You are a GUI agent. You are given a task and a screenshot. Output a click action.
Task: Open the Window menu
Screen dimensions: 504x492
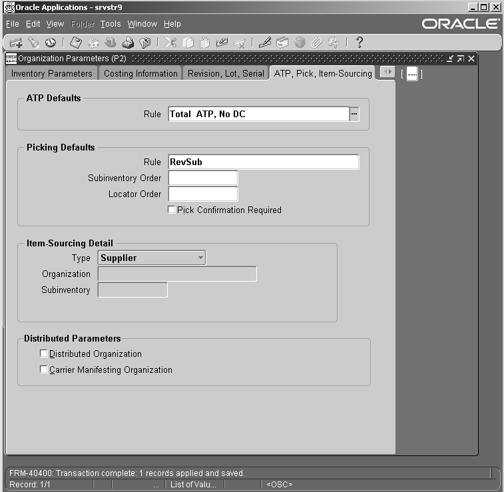click(x=142, y=24)
